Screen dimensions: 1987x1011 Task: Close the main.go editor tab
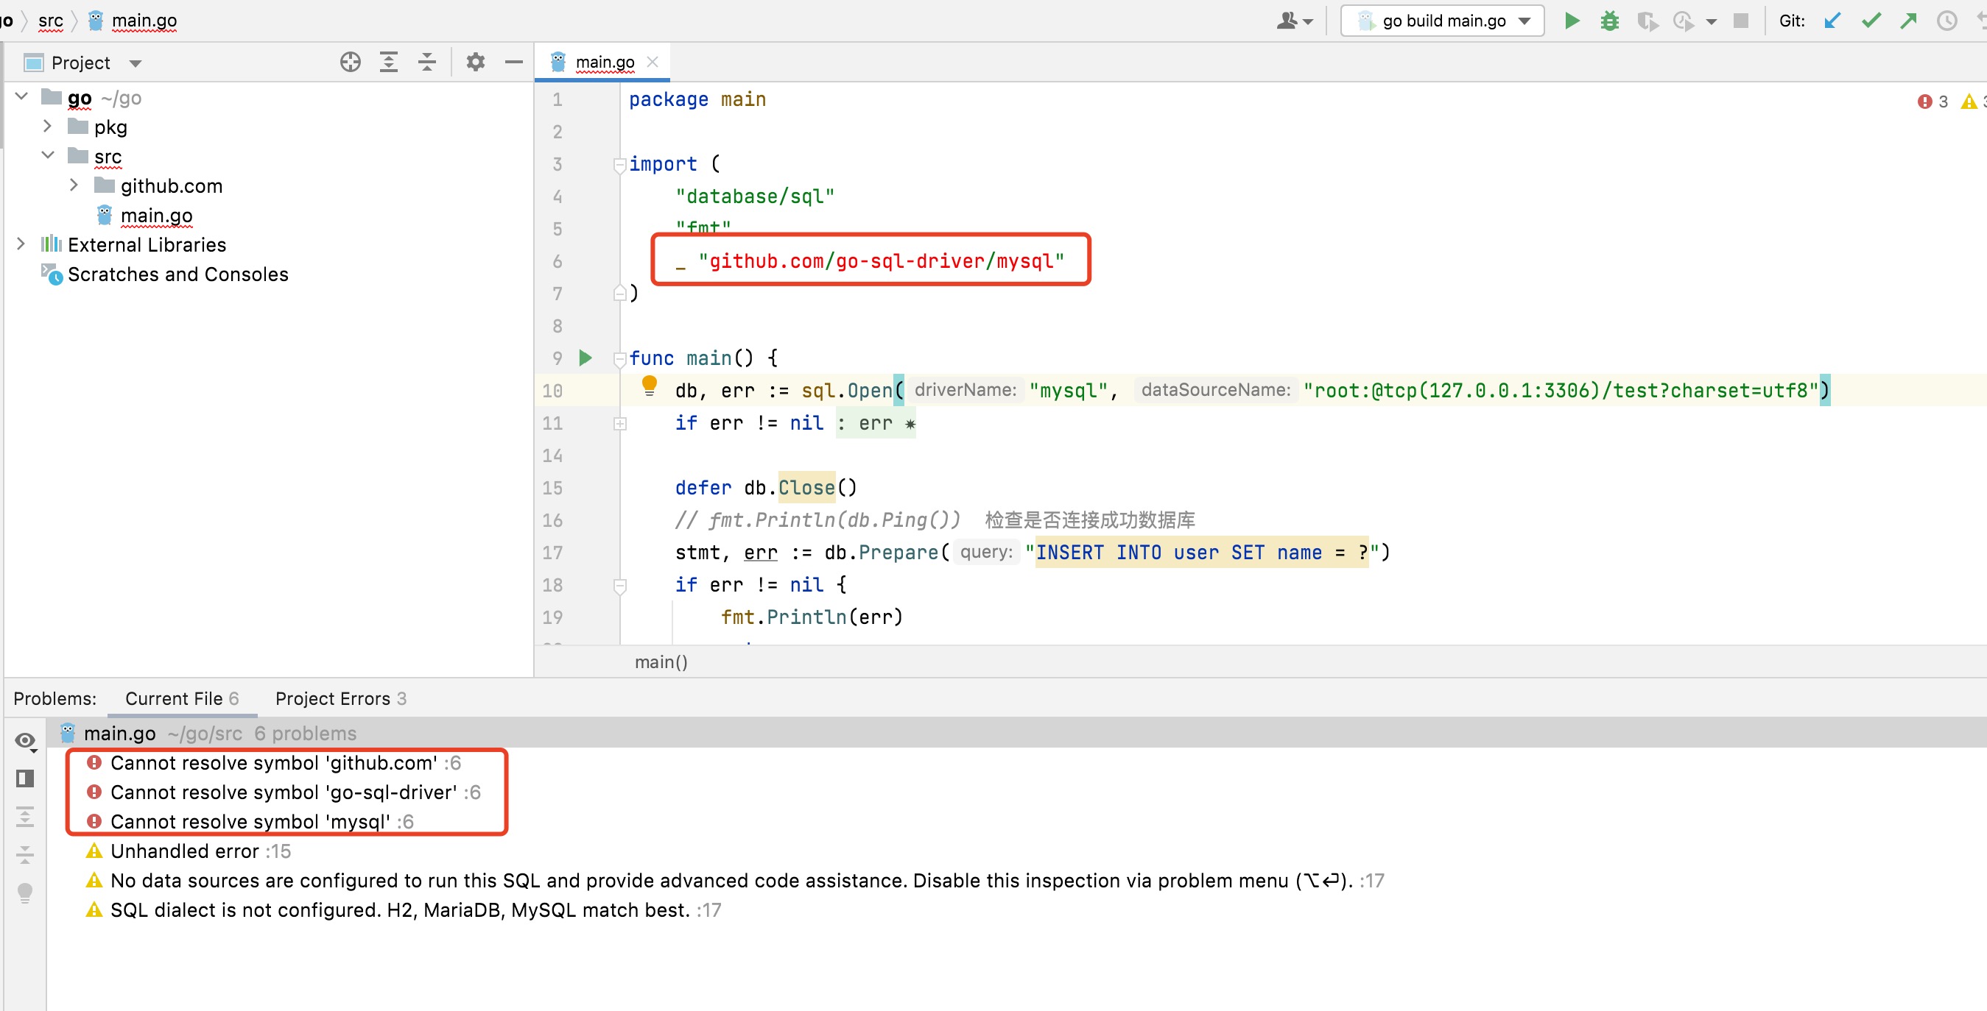coord(653,62)
